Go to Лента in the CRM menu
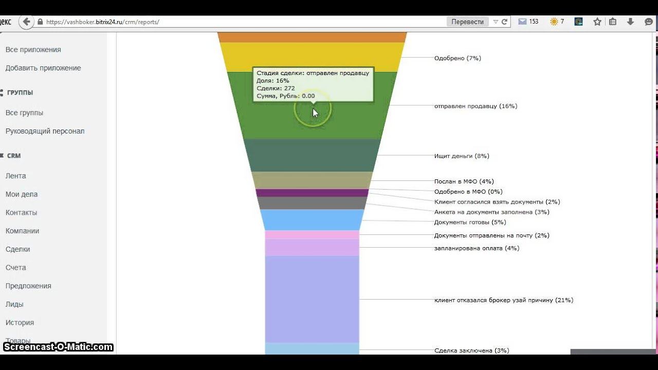658x370 pixels. coord(15,176)
